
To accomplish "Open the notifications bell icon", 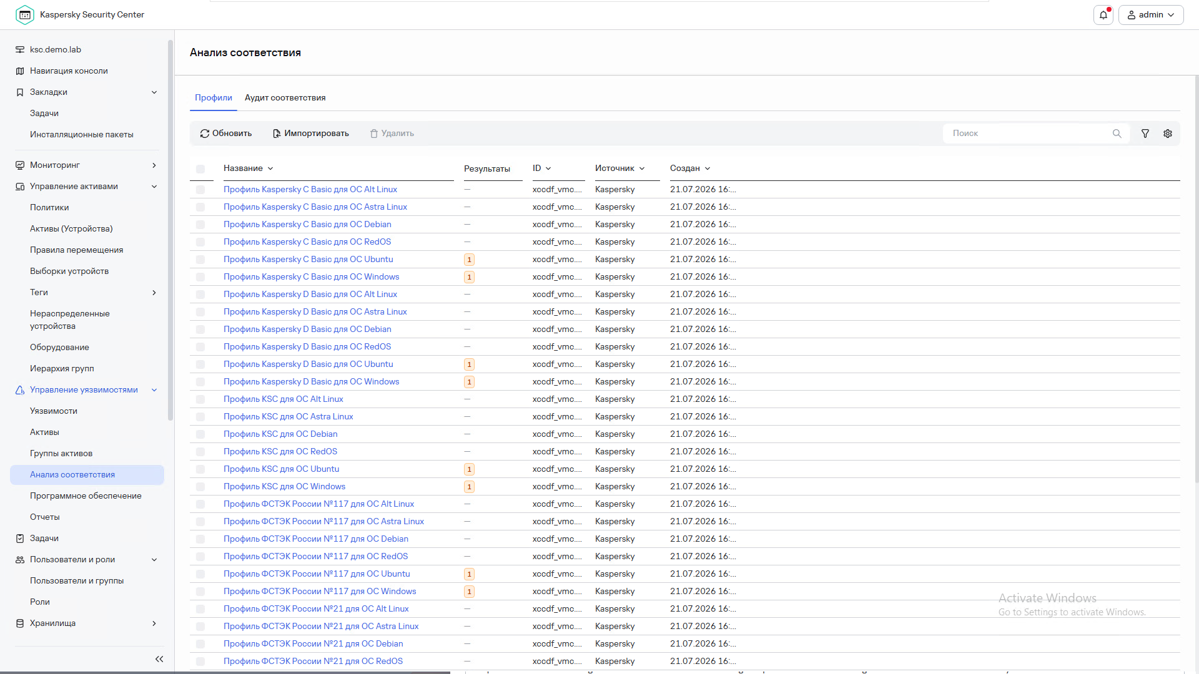I will point(1103,15).
